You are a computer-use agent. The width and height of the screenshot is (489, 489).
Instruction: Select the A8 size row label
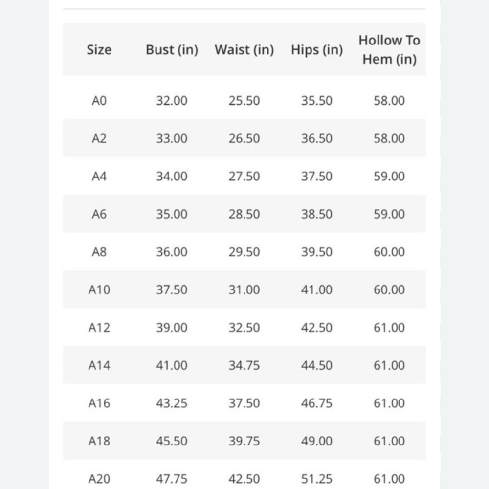(x=99, y=252)
